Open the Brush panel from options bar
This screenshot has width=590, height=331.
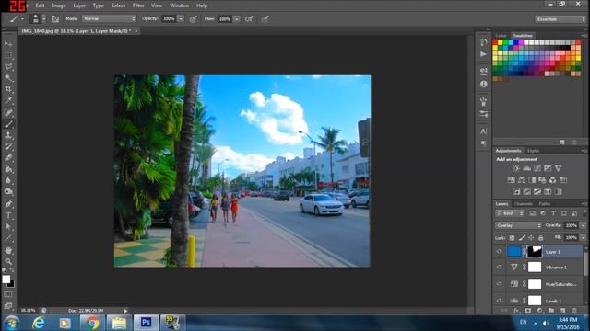pos(55,18)
